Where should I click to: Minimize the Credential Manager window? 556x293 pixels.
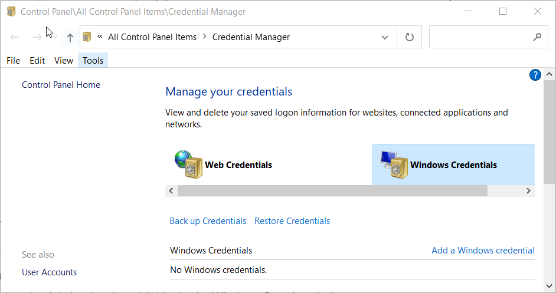(469, 11)
